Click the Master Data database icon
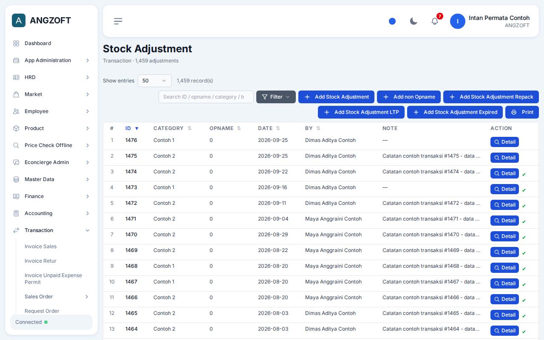Image resolution: width=544 pixels, height=340 pixels. [16, 179]
